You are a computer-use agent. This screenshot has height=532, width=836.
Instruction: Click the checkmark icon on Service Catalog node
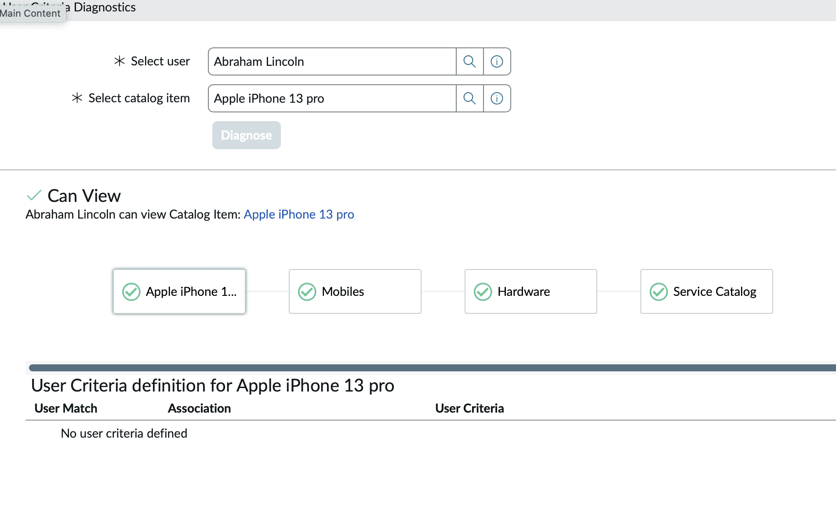click(658, 291)
